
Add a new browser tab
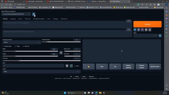pos(132,1)
